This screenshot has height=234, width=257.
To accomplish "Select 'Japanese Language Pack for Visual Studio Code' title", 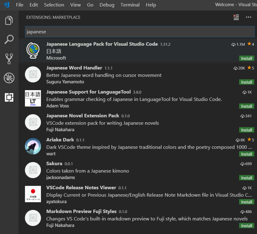I will click(102, 44).
